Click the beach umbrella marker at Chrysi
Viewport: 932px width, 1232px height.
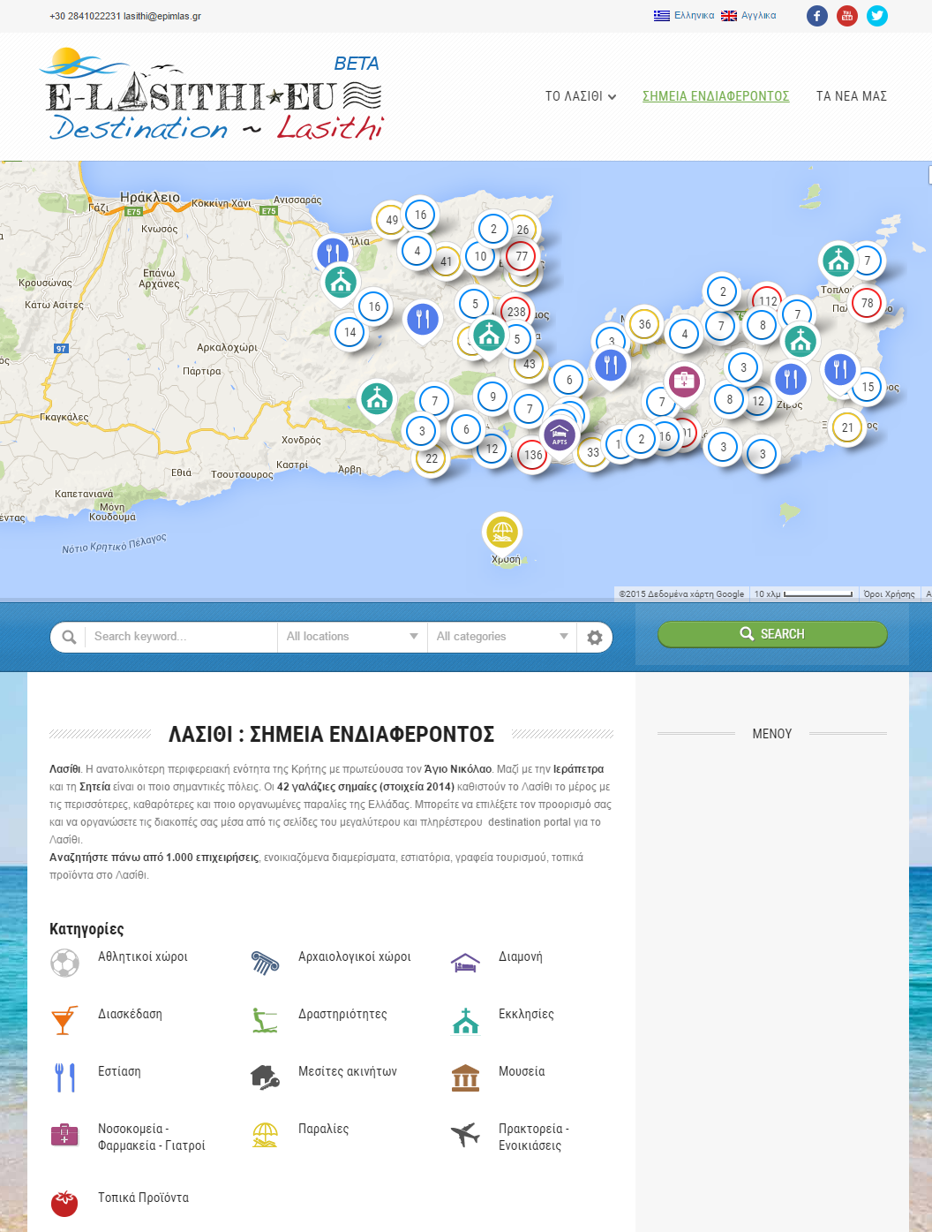coord(502,532)
